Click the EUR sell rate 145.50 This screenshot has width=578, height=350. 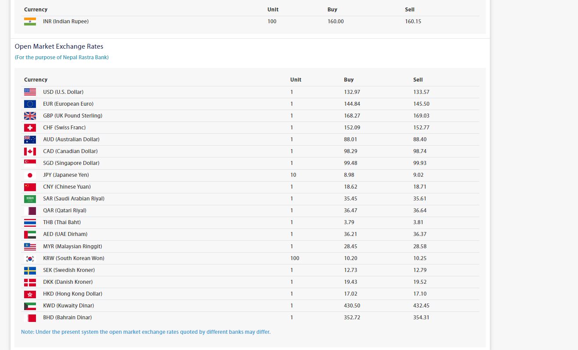click(421, 104)
